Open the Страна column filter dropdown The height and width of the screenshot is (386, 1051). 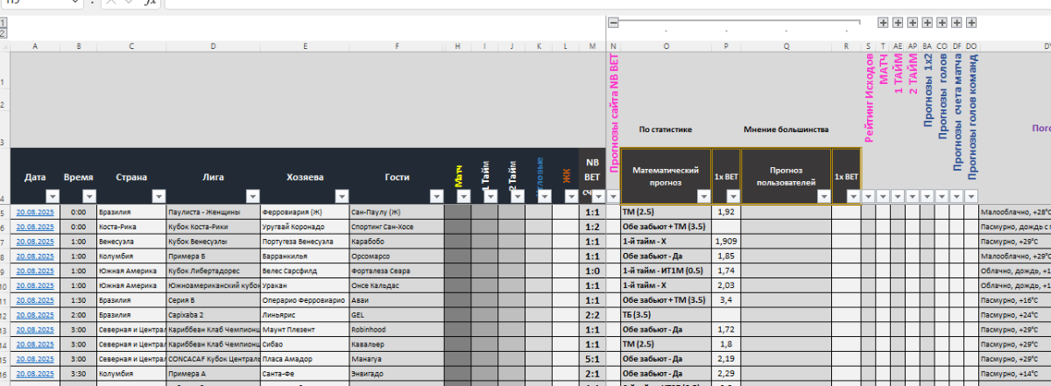[x=158, y=196]
